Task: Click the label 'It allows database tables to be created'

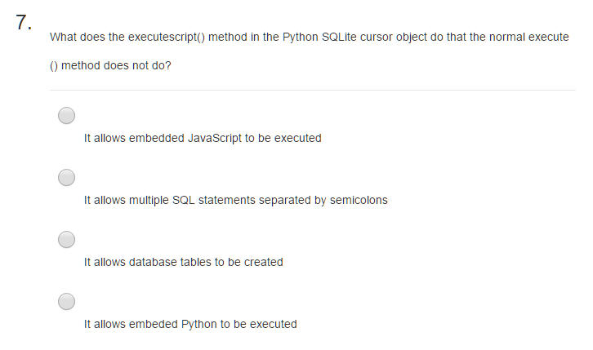Action: tap(184, 262)
